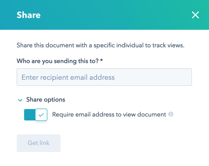Click the Enter recipient email address placeholder
Screen dimensions: 209x166
pyautogui.click(x=68, y=77)
